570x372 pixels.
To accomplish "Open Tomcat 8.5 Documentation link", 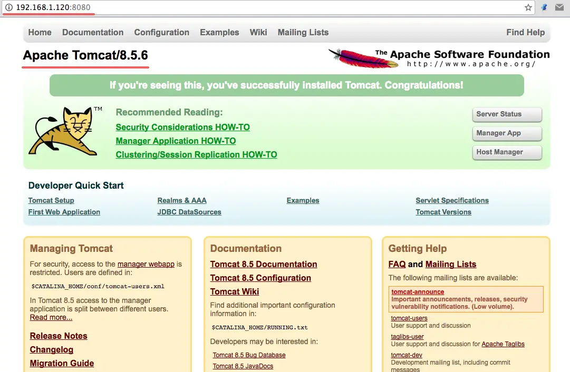I will (264, 265).
